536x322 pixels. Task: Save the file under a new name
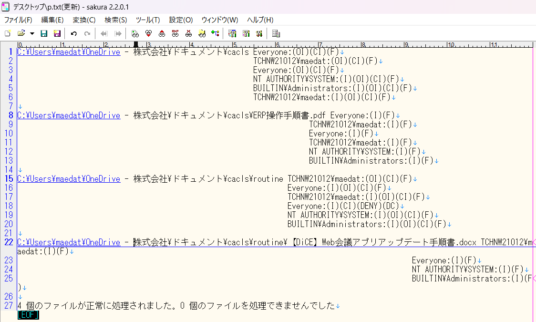coord(57,33)
